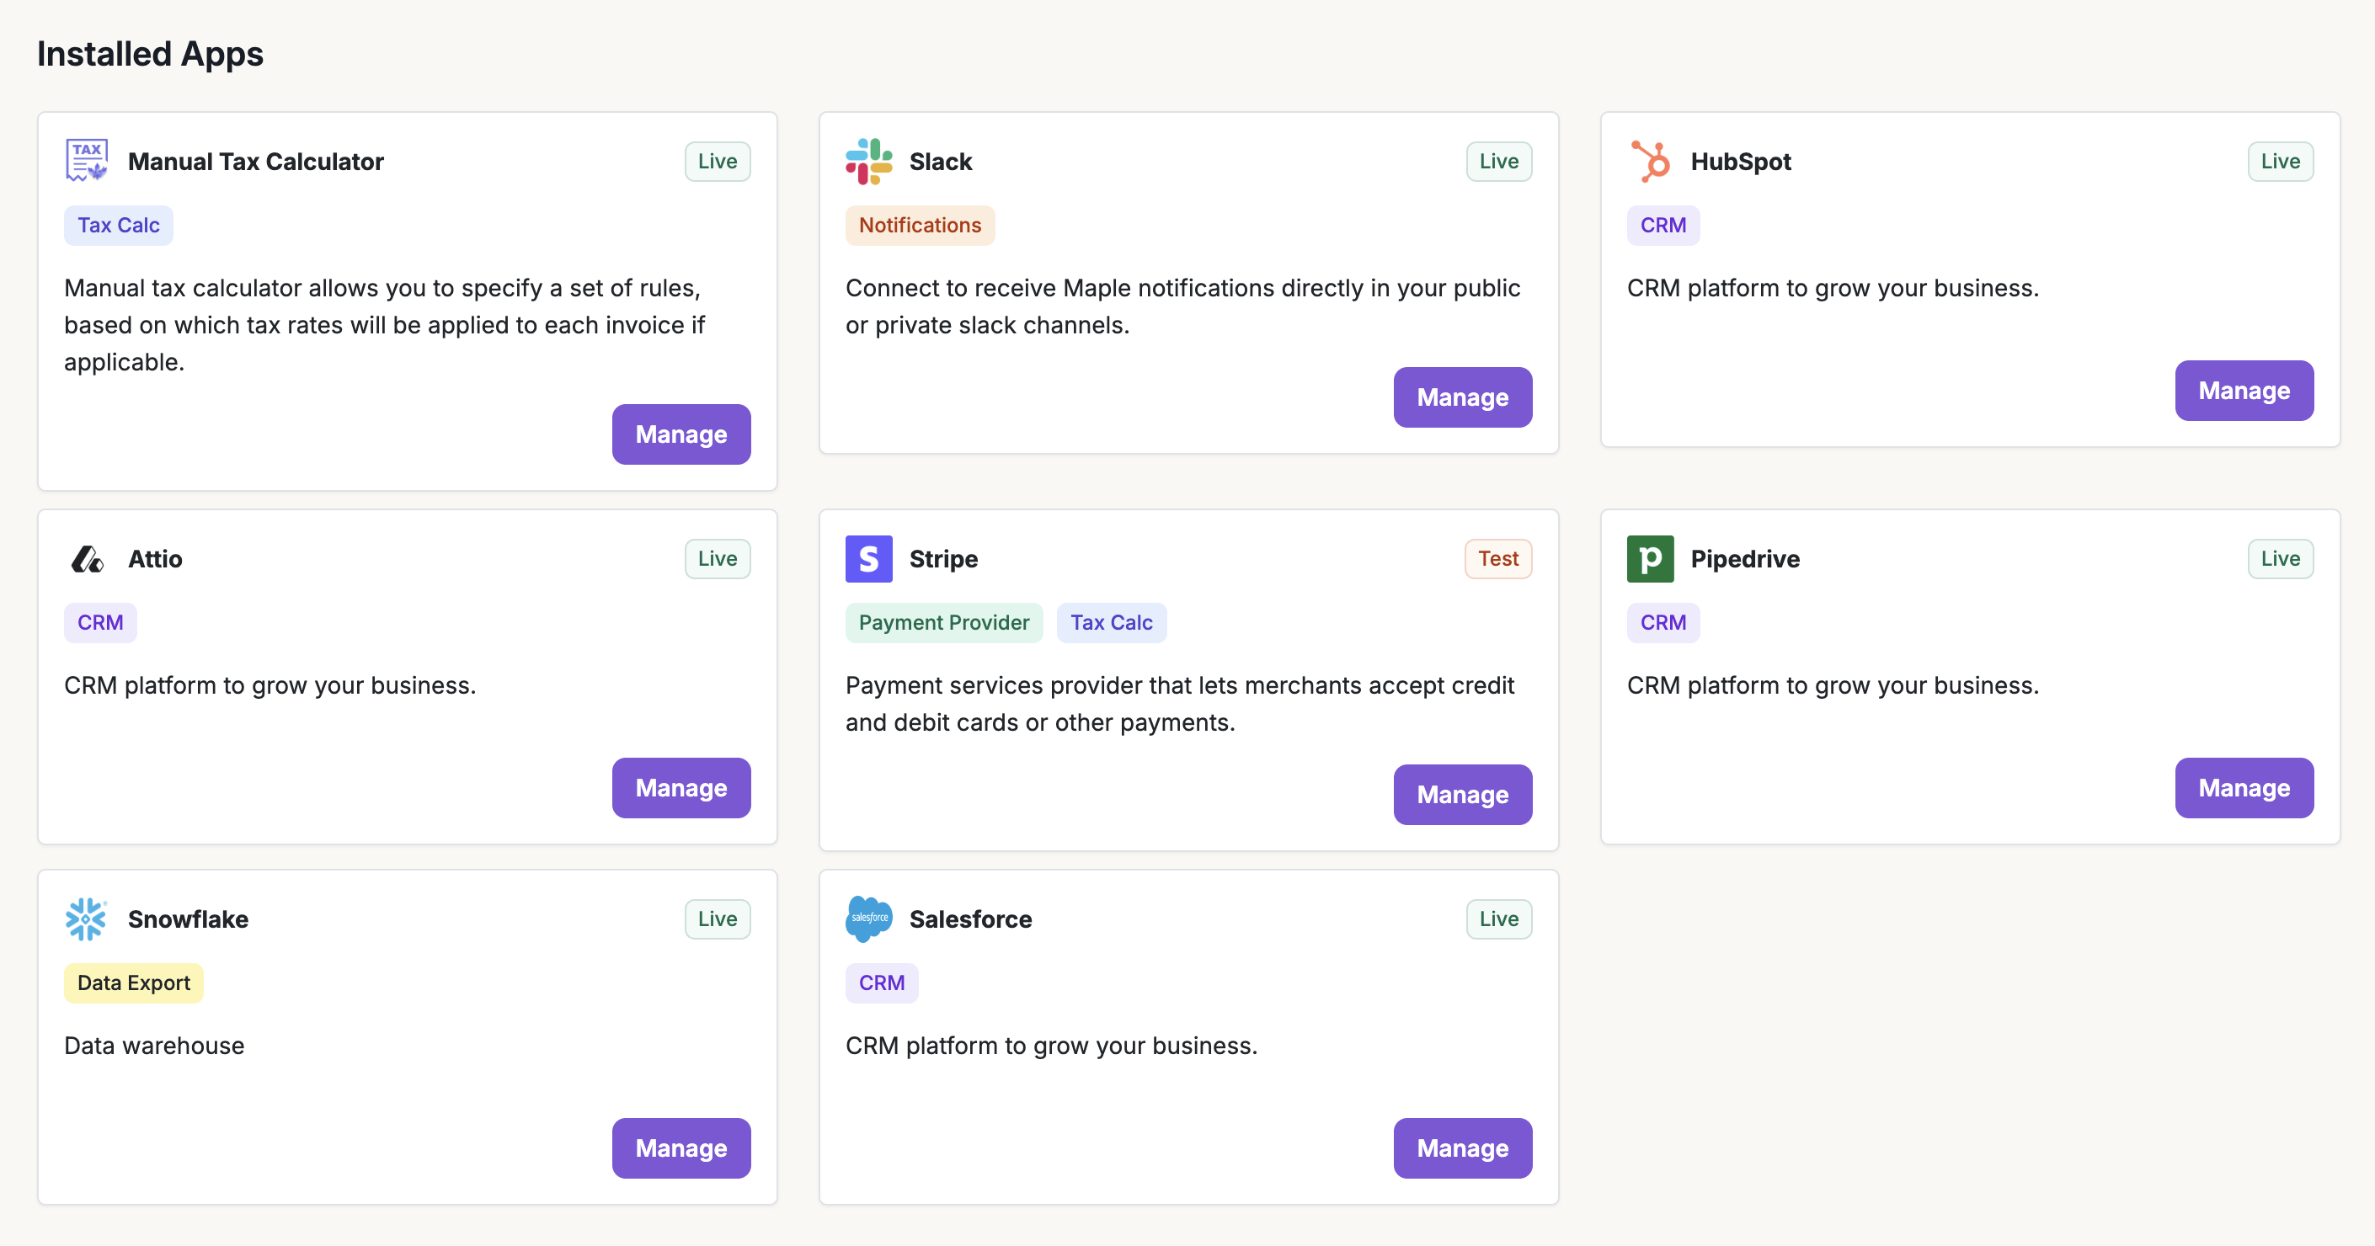Click the Tax Calc tag on Manual Tax Calculator
The image size is (2375, 1246).
coord(118,225)
